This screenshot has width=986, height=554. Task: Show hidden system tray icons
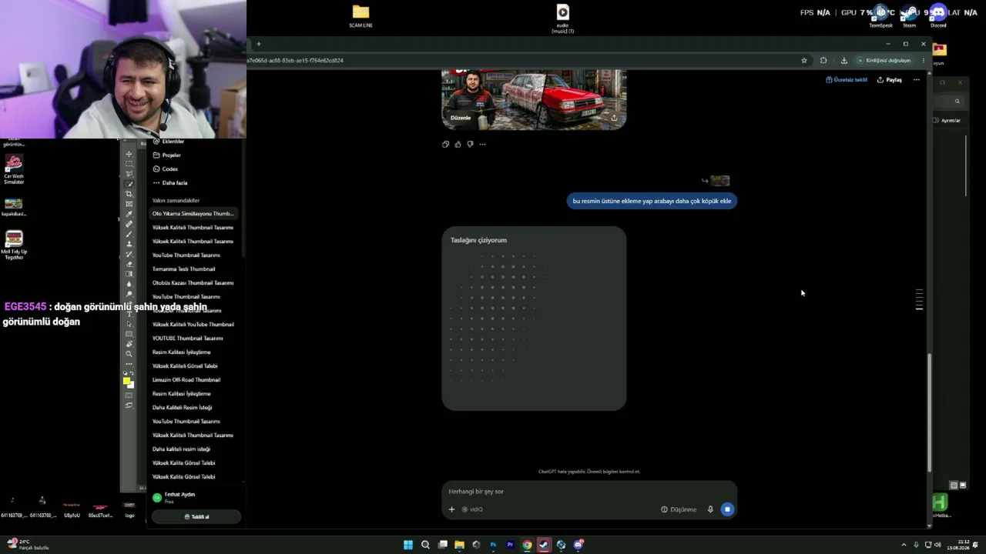[904, 545]
